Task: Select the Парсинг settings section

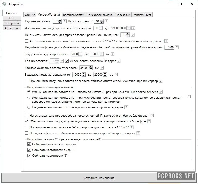Action: [12, 13]
